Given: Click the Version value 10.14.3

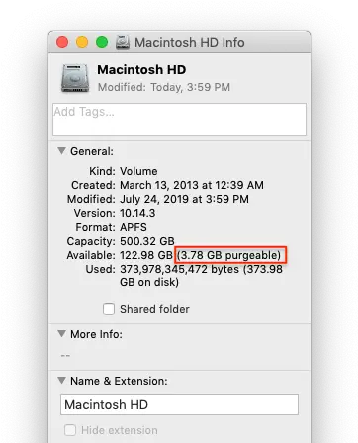Looking at the screenshot, I should pyautogui.click(x=137, y=213).
